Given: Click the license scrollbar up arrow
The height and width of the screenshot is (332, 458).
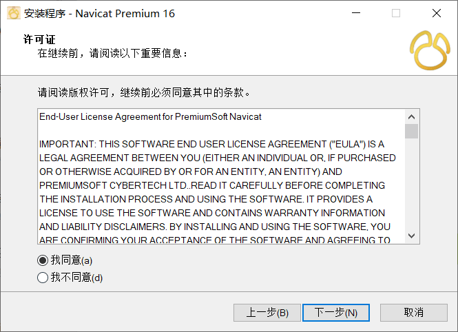Looking at the screenshot, I should click(x=411, y=117).
